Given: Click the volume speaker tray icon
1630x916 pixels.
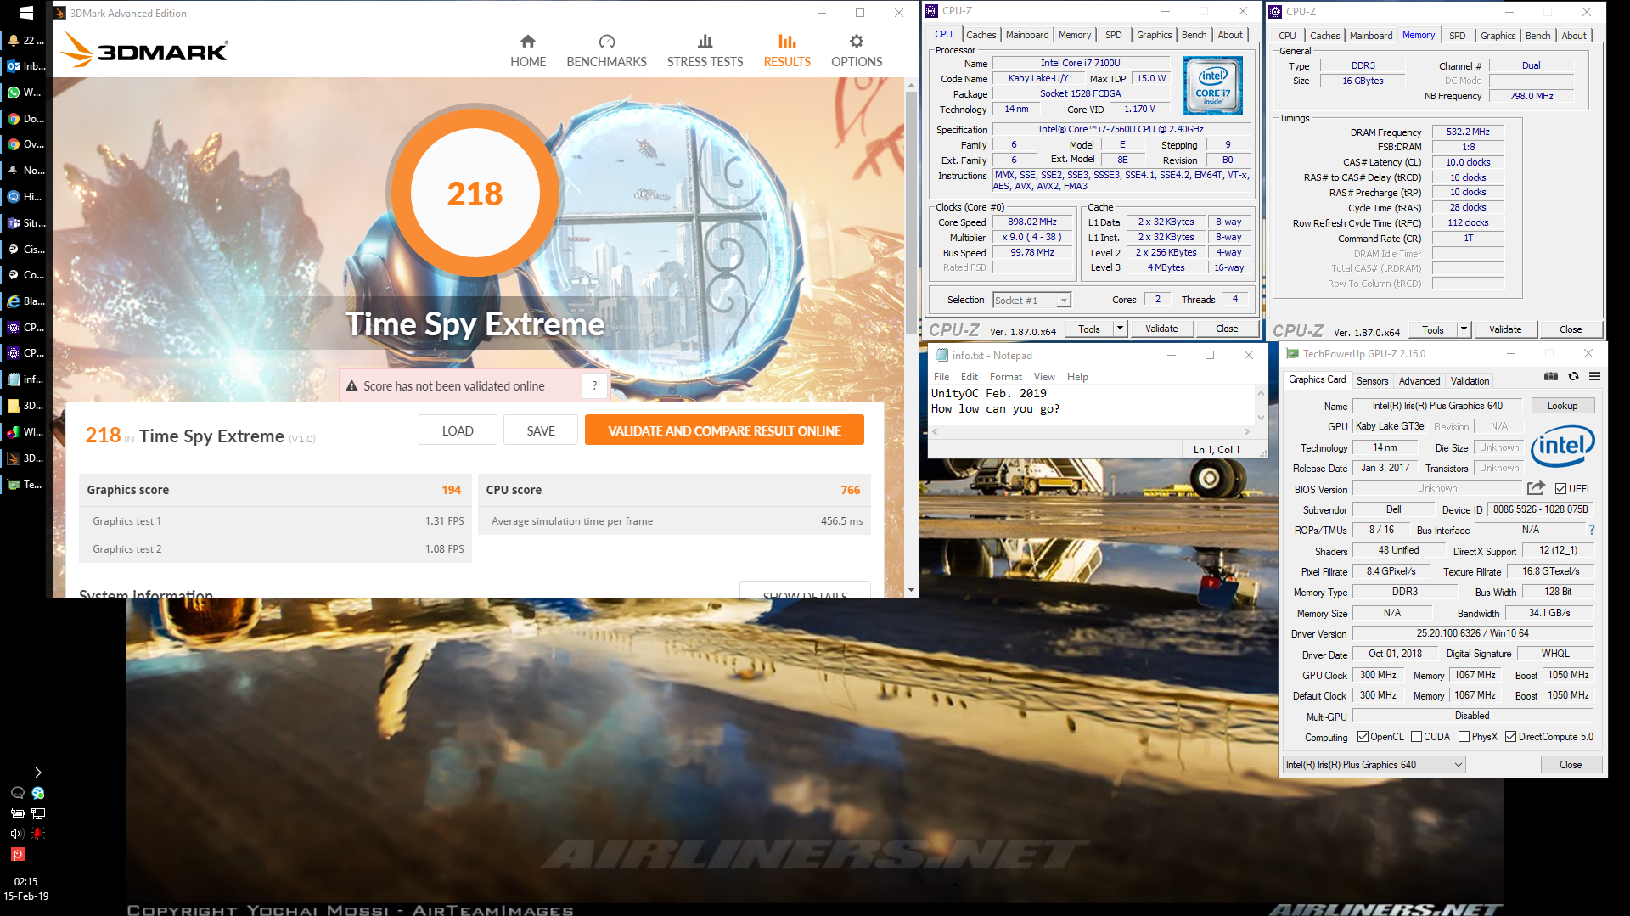Looking at the screenshot, I should click(x=16, y=834).
